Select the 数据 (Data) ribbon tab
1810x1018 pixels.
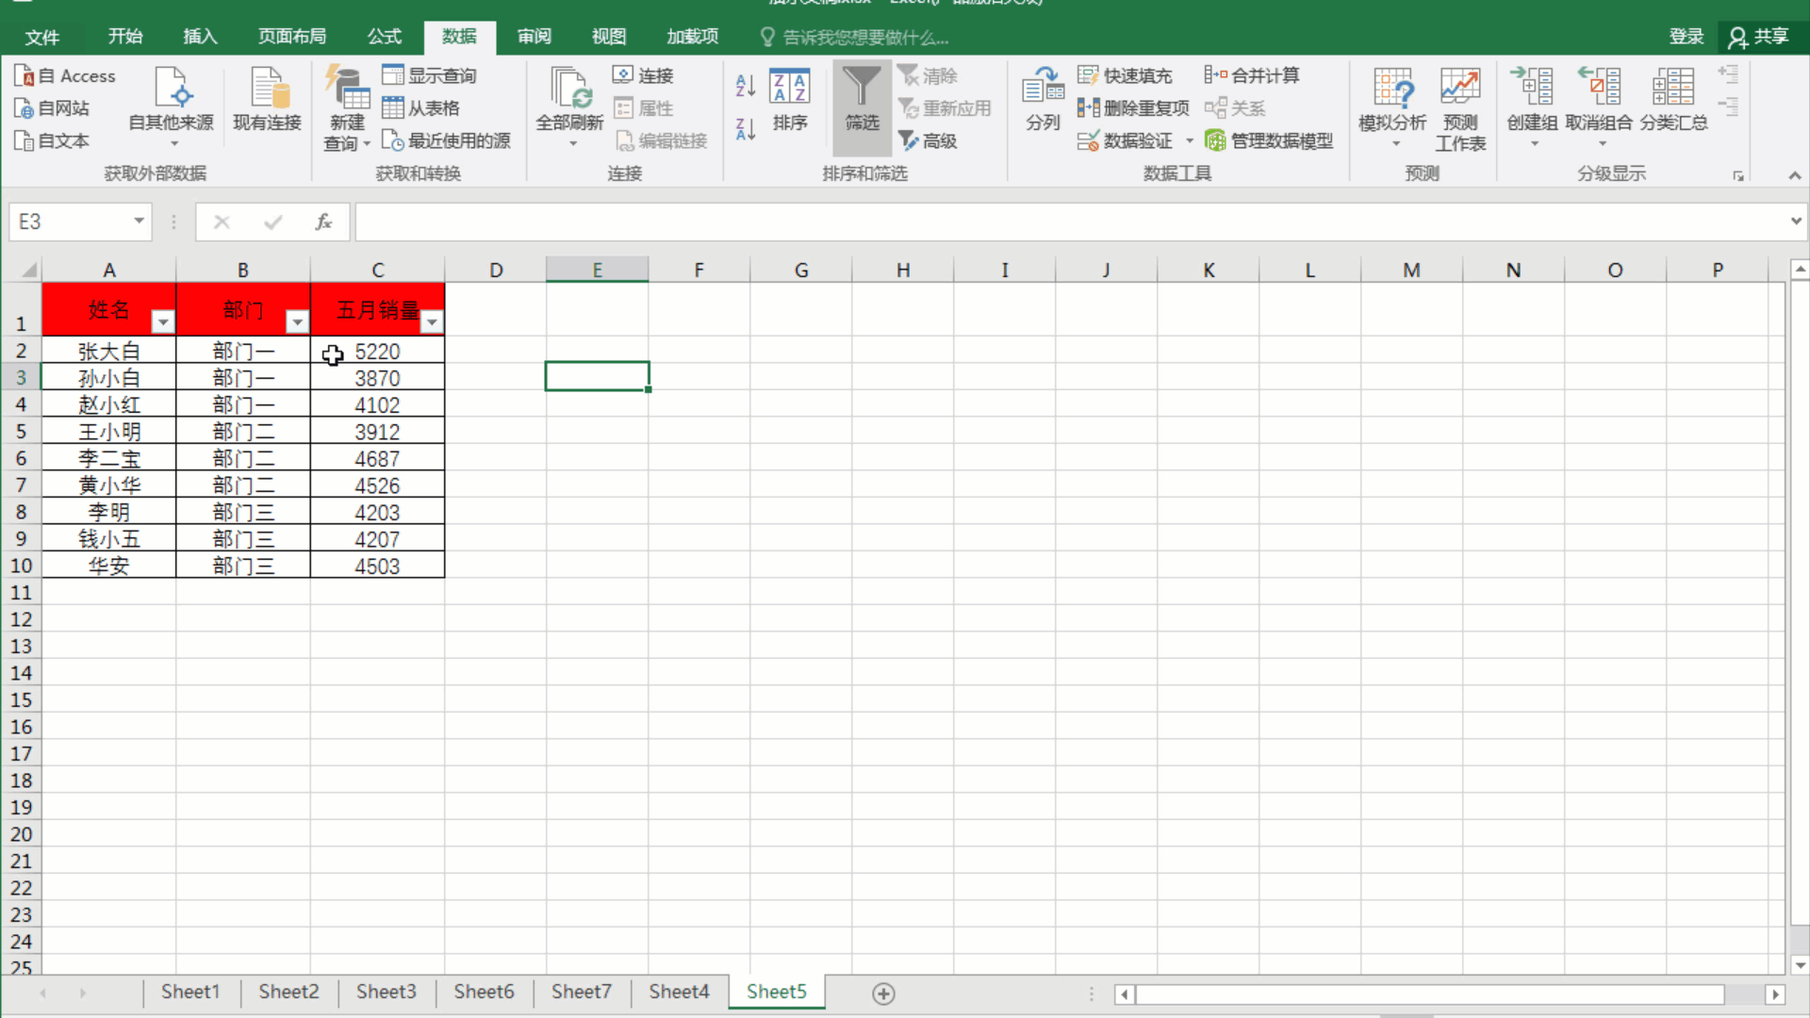pos(460,36)
